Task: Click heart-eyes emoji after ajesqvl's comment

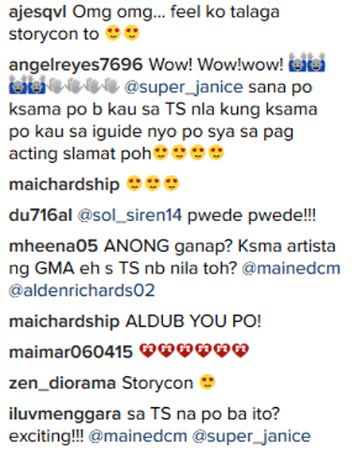Action: pos(123,33)
